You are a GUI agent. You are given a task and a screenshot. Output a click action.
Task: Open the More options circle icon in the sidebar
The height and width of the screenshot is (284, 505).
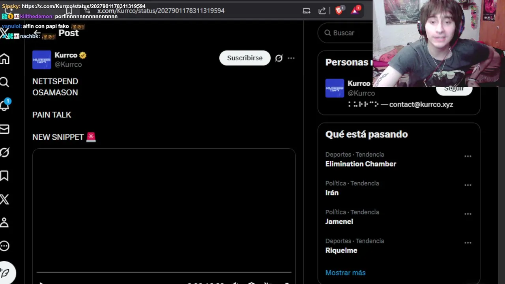click(x=5, y=246)
